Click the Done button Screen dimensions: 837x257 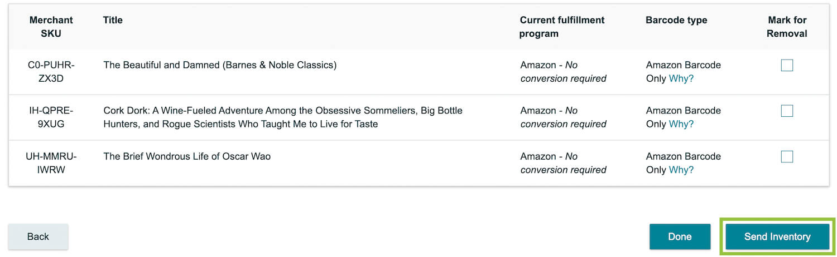(x=680, y=237)
